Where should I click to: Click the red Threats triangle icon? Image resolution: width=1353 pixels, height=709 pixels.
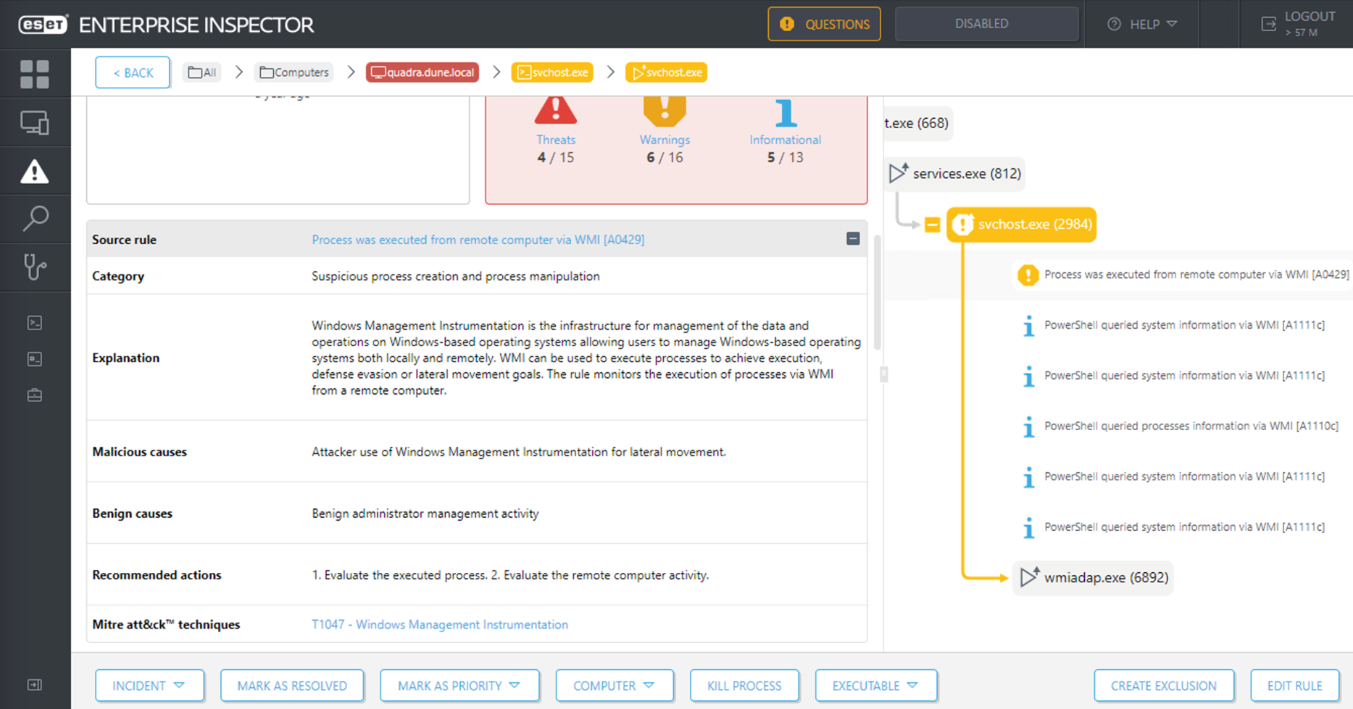coord(556,109)
